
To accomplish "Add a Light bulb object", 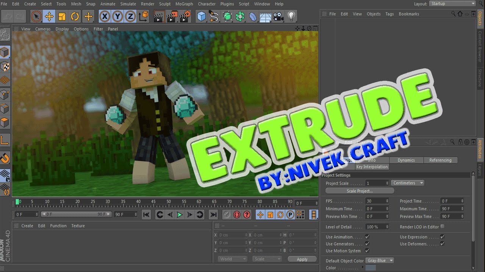I will coord(291,16).
